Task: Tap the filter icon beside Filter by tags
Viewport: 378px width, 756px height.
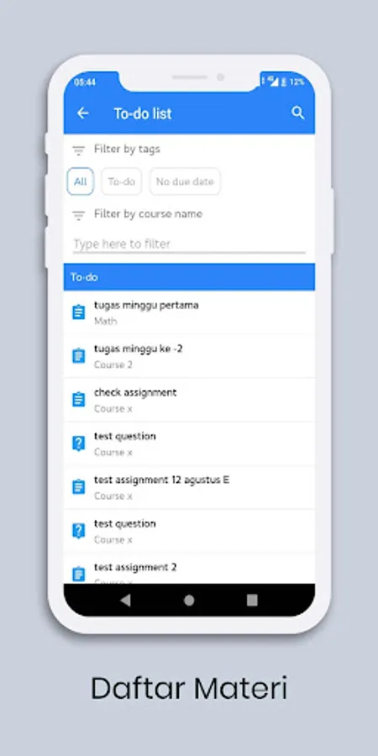Action: 78,150
